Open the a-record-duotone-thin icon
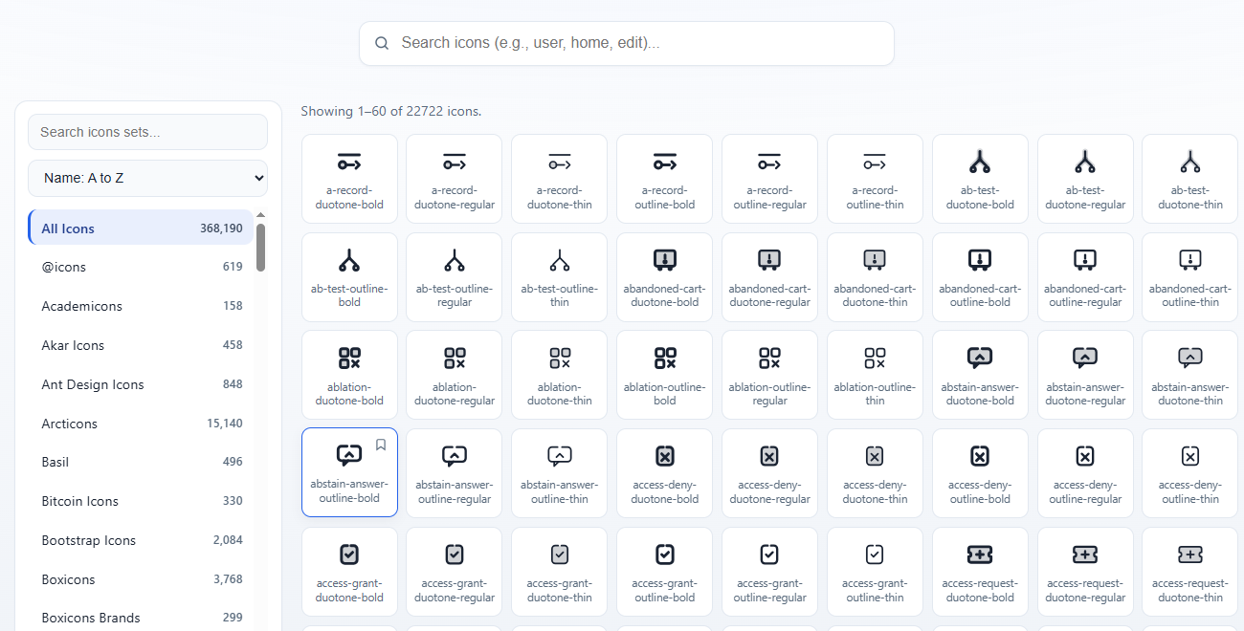Image resolution: width=1244 pixels, height=631 pixels. pyautogui.click(x=560, y=179)
